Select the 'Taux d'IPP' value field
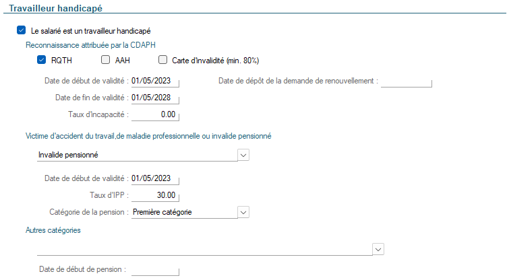Screen dimensions: 507x280 coord(155,195)
